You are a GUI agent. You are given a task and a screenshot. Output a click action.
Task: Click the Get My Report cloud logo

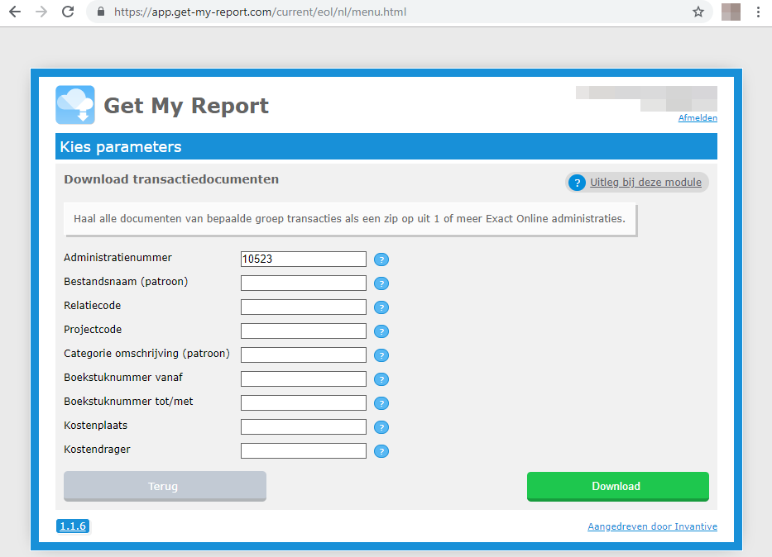(x=75, y=105)
